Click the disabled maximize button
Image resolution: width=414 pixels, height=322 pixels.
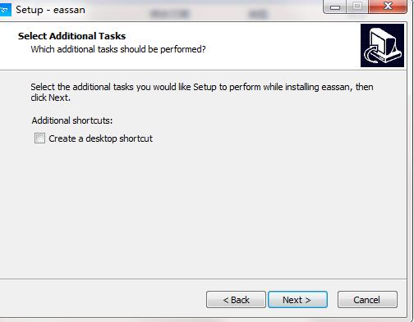(357, 7)
